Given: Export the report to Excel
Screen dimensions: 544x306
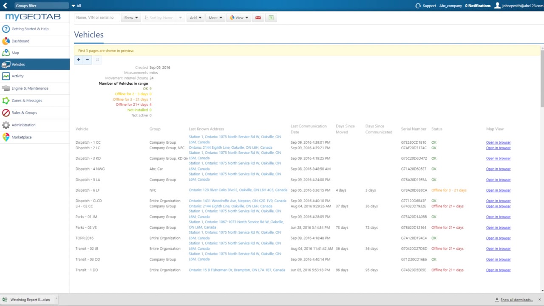Looking at the screenshot, I should [271, 18].
